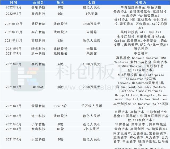Select the C轮 round cell for 零犀科技
Viewport: 170px width, 149px height.
pyautogui.click(x=60, y=41)
